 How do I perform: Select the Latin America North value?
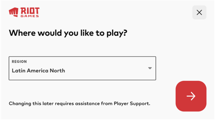pos(38,70)
